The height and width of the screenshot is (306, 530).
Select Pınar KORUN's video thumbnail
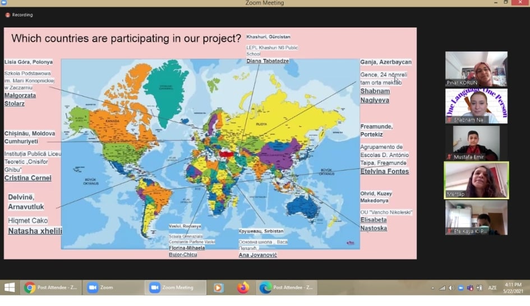point(476,69)
